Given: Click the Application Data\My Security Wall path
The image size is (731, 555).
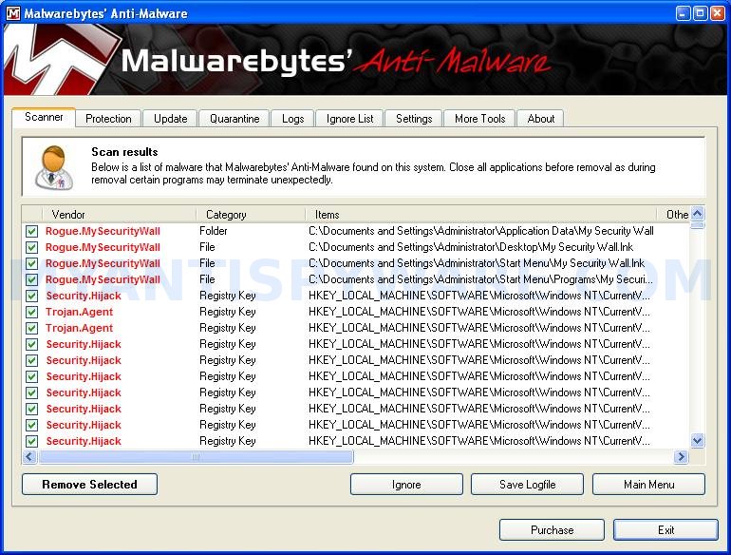Looking at the screenshot, I should coord(481,231).
